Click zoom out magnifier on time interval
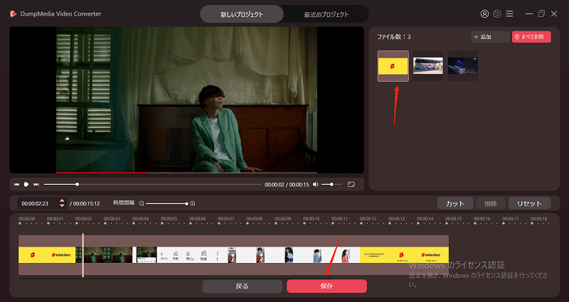569x302 pixels. [142, 204]
